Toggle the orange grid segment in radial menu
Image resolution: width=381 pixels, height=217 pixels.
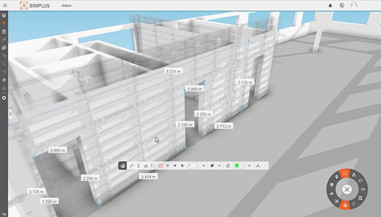point(345,174)
